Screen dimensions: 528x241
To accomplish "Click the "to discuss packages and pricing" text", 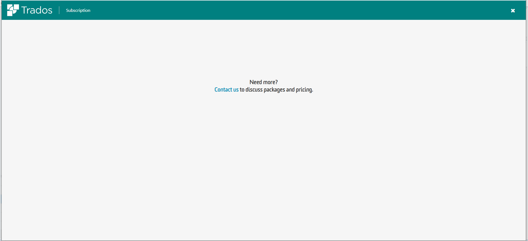I will pyautogui.click(x=276, y=90).
